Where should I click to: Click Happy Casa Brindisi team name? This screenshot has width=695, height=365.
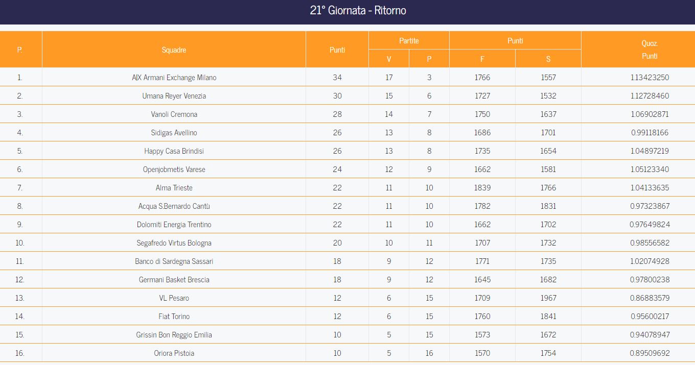(x=174, y=151)
